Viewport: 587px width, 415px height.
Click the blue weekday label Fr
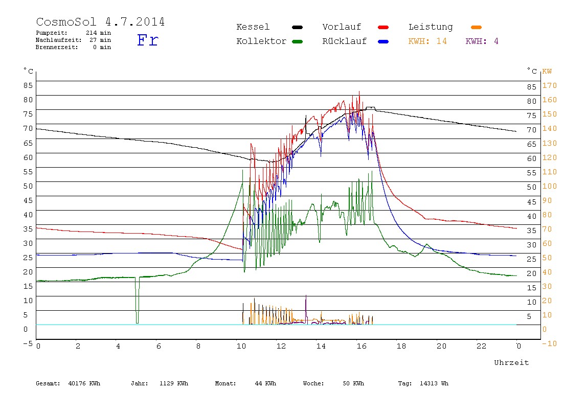(148, 40)
